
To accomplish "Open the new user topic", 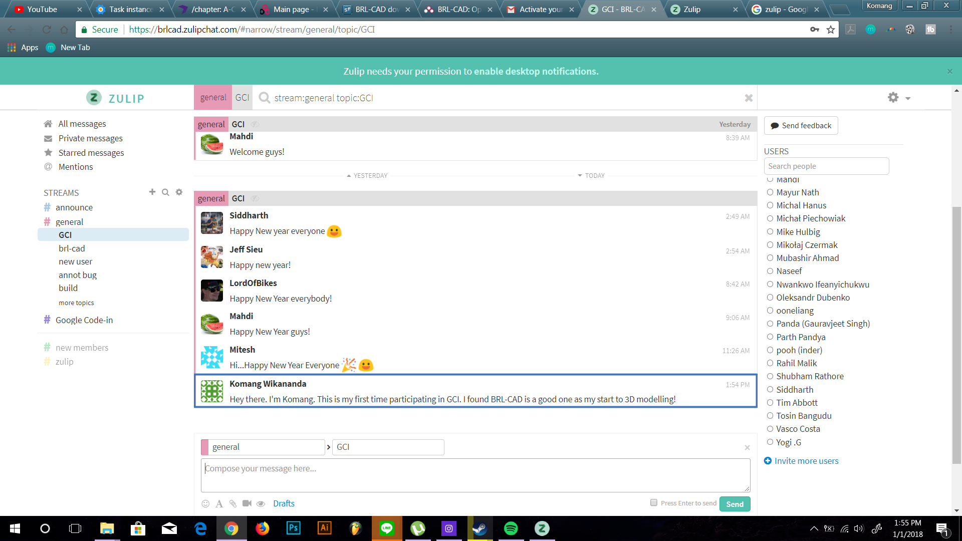I will pyautogui.click(x=75, y=261).
